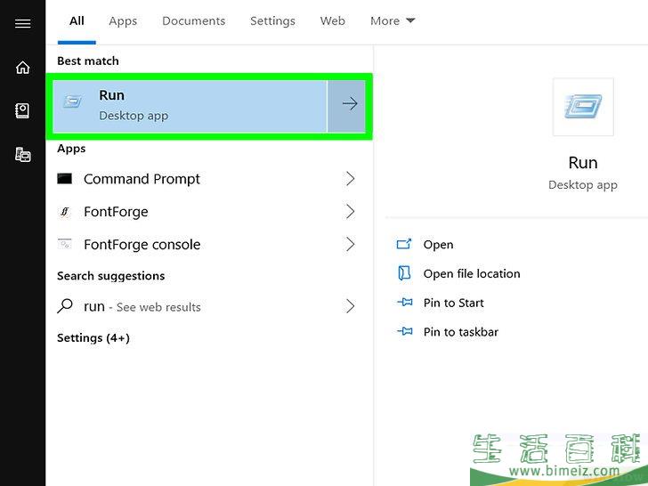The width and height of the screenshot is (648, 486).
Task: Switch to the Apps tab
Action: tap(123, 21)
